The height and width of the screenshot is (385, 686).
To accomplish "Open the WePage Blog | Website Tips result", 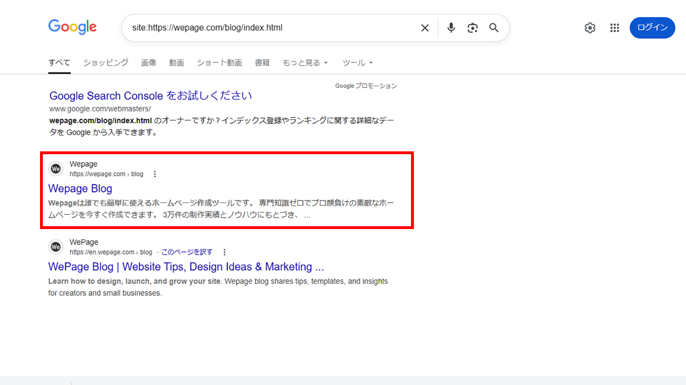I will pos(186,267).
